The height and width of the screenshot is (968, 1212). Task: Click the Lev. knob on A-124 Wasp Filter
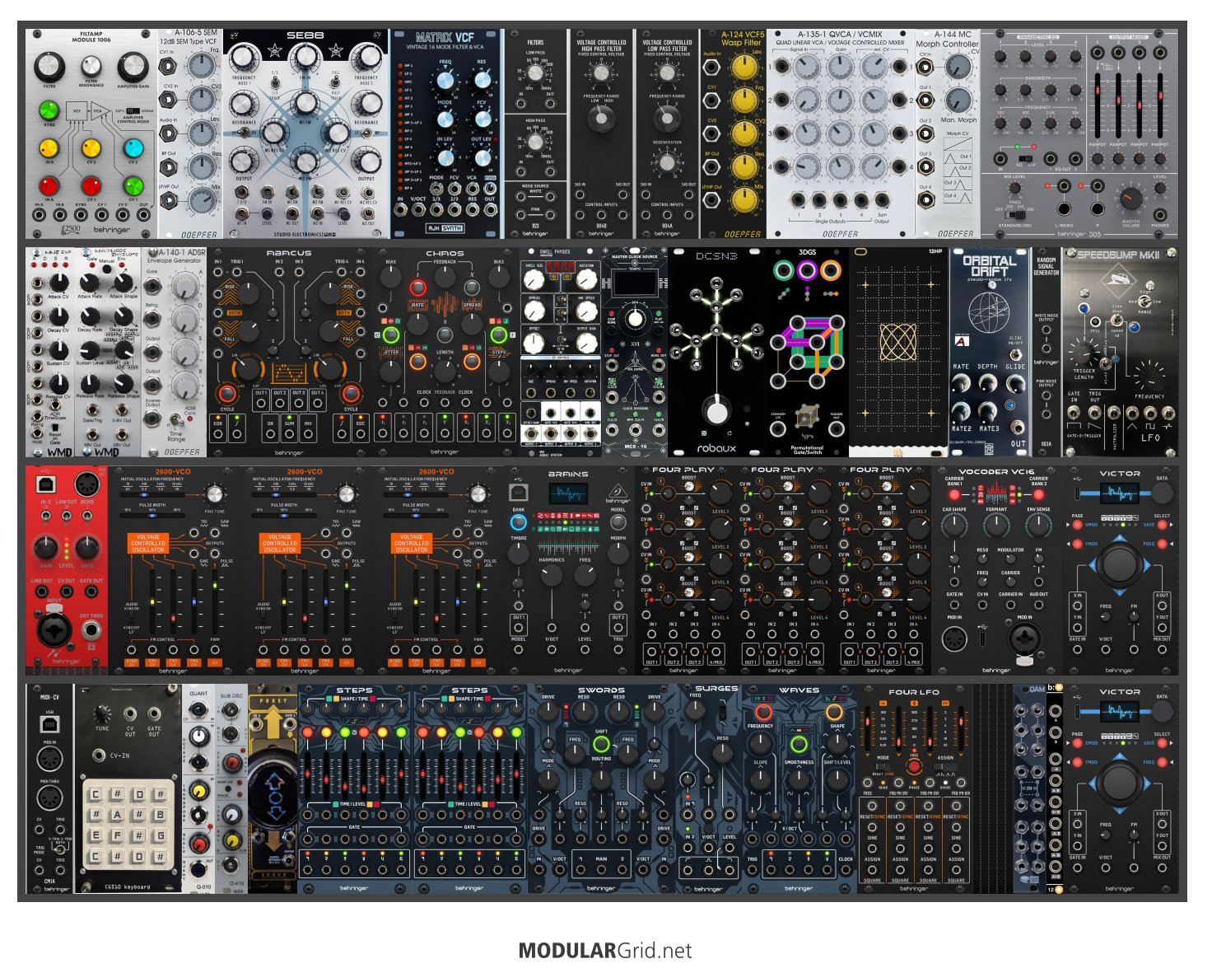pyautogui.click(x=744, y=68)
